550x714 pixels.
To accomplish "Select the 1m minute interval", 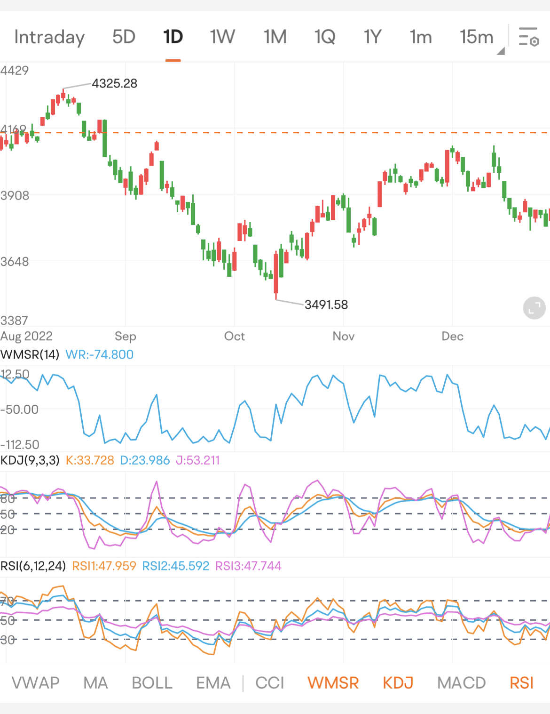I will point(420,37).
